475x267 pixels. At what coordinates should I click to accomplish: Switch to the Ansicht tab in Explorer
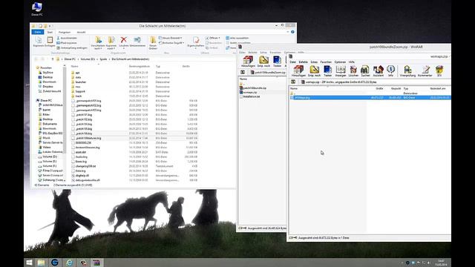(81, 32)
